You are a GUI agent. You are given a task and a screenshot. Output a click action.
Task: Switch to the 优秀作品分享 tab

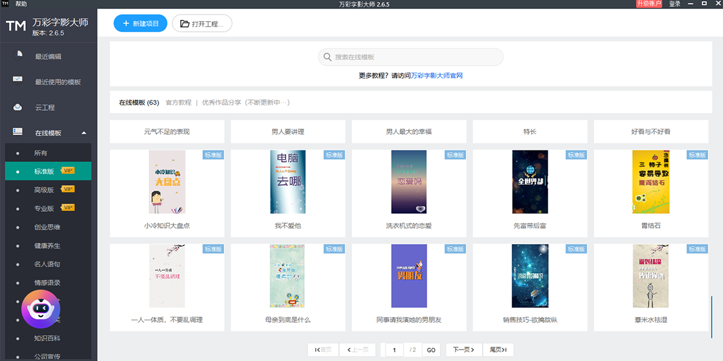246,103
